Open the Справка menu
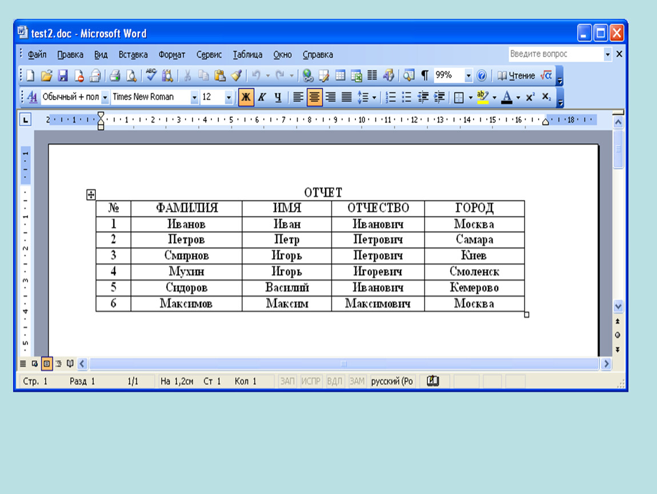 (x=318, y=54)
